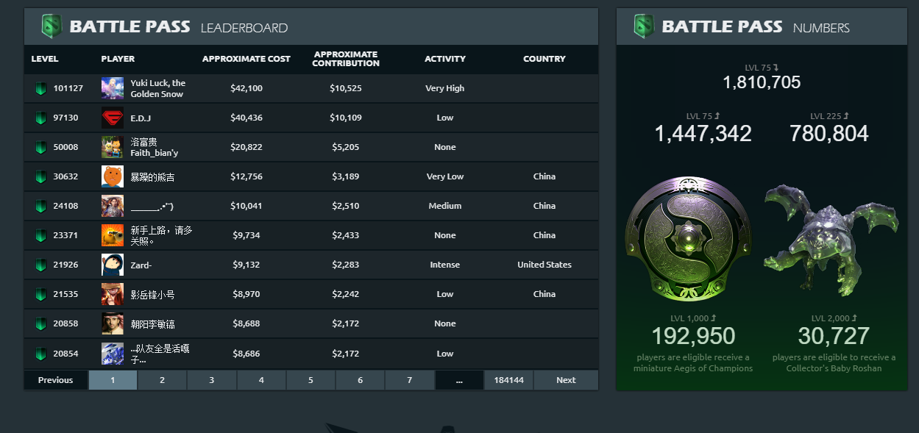
Task: Select leaderboard page 1
Action: pos(113,380)
